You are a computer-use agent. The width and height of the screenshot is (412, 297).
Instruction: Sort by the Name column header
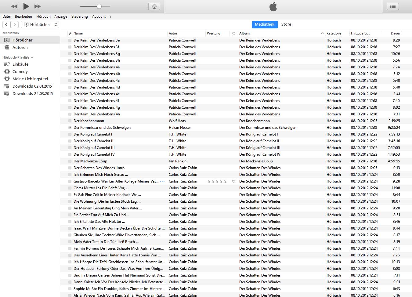(120, 33)
